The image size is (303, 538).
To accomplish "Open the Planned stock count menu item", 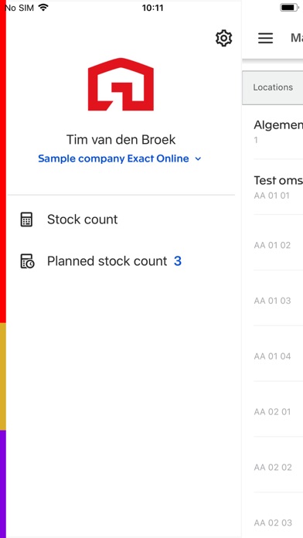I will click(x=121, y=261).
